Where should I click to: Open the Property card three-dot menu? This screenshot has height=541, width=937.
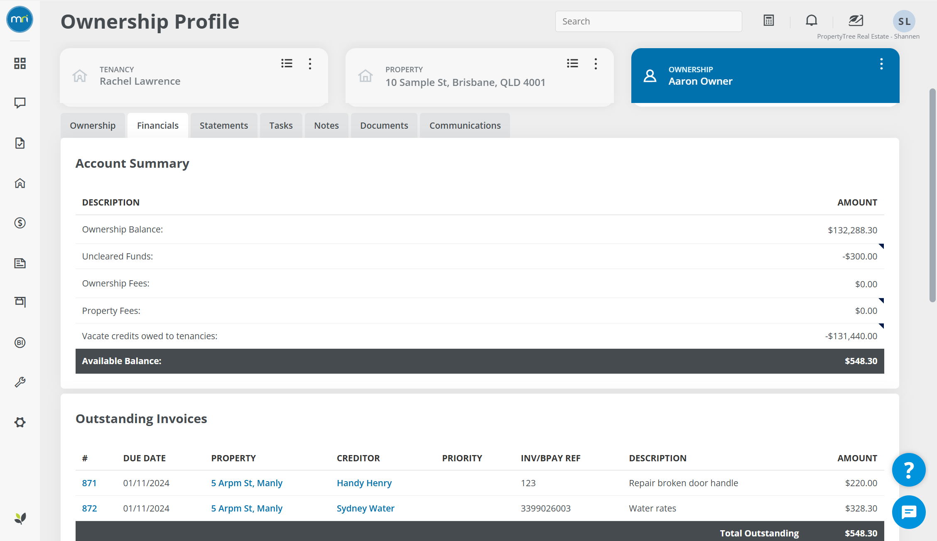click(596, 64)
